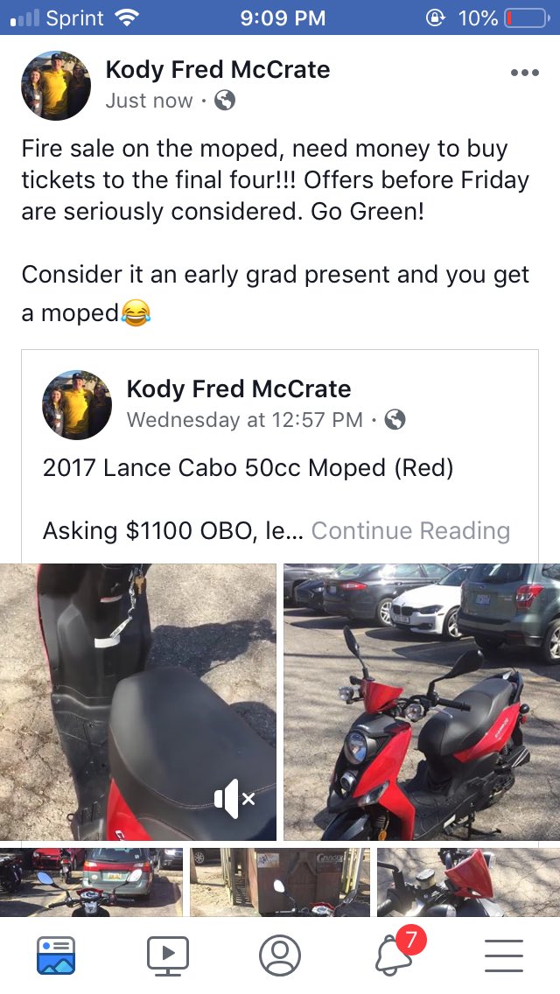This screenshot has width=560, height=994.
Task: Unmute the moped video with speaker icon
Action: [234, 799]
